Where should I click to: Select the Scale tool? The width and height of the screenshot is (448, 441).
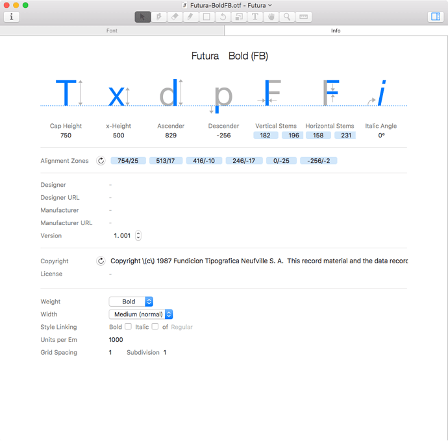(x=239, y=17)
